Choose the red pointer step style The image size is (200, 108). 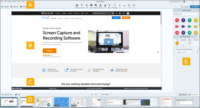click(177, 26)
